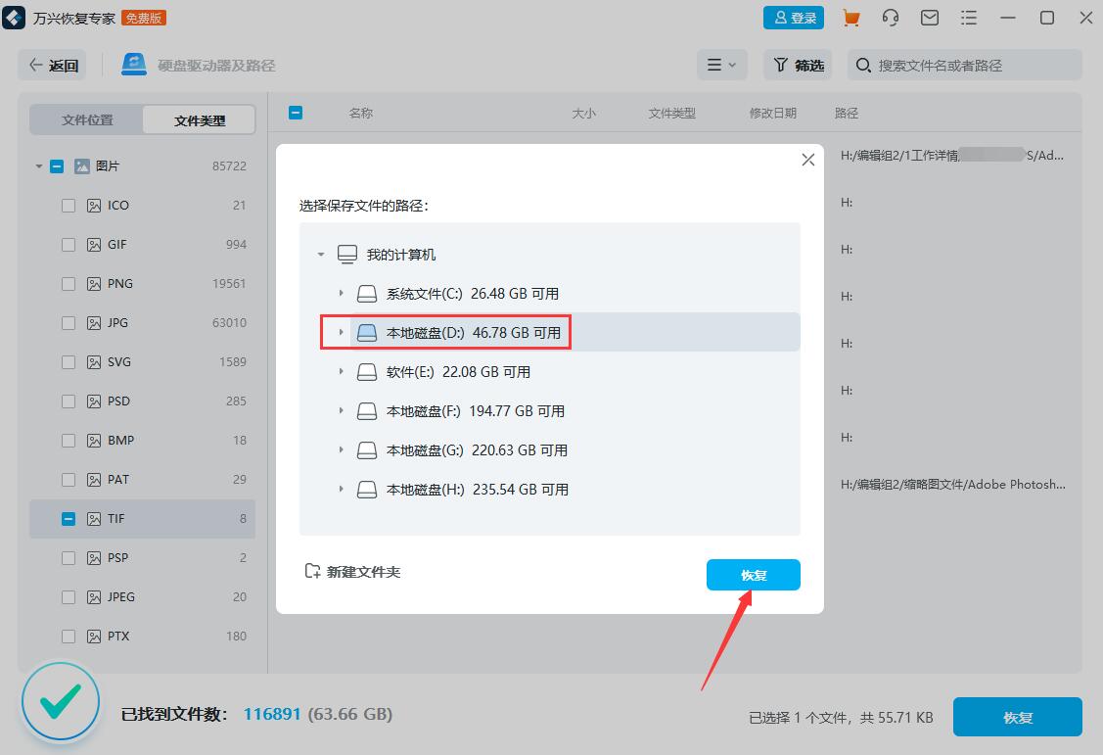
Task: Click the 新建文件夹 button
Action: tap(352, 571)
